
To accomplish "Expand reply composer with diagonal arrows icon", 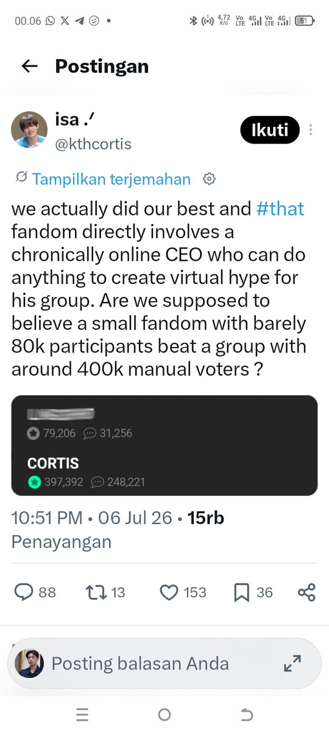I will (293, 663).
